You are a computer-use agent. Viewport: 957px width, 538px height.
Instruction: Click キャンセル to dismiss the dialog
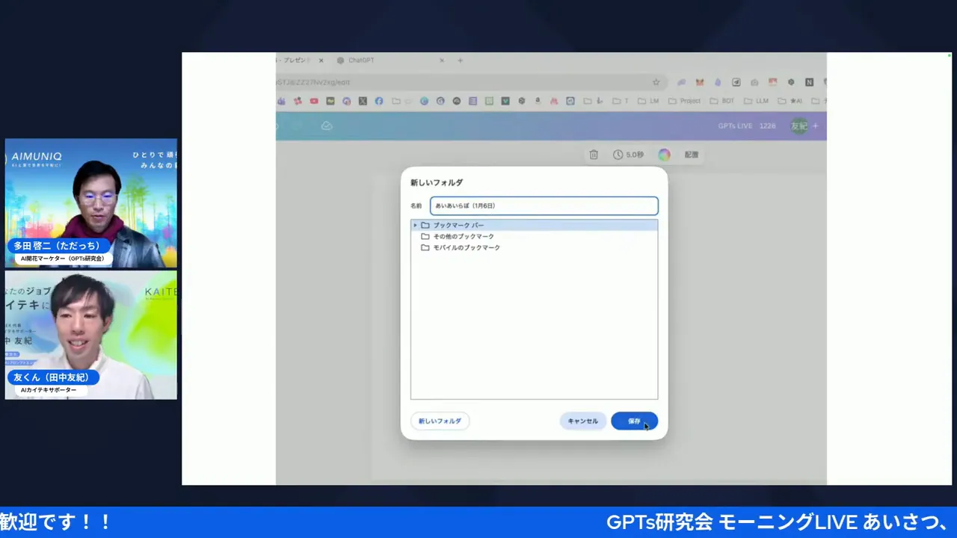click(582, 421)
